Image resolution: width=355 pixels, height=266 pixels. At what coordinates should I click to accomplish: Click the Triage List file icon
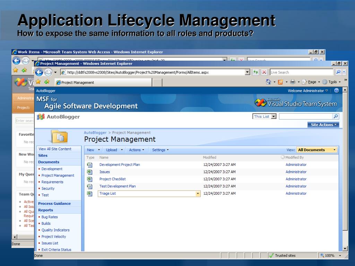tap(90, 194)
